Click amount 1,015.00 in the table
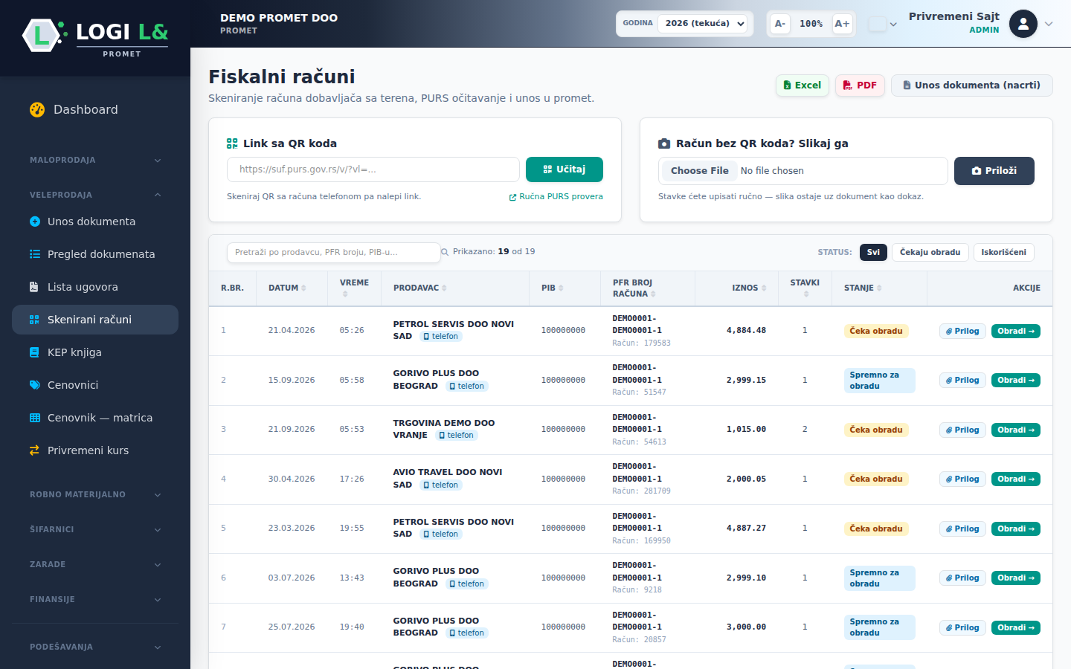Image resolution: width=1071 pixels, height=669 pixels. 746,430
